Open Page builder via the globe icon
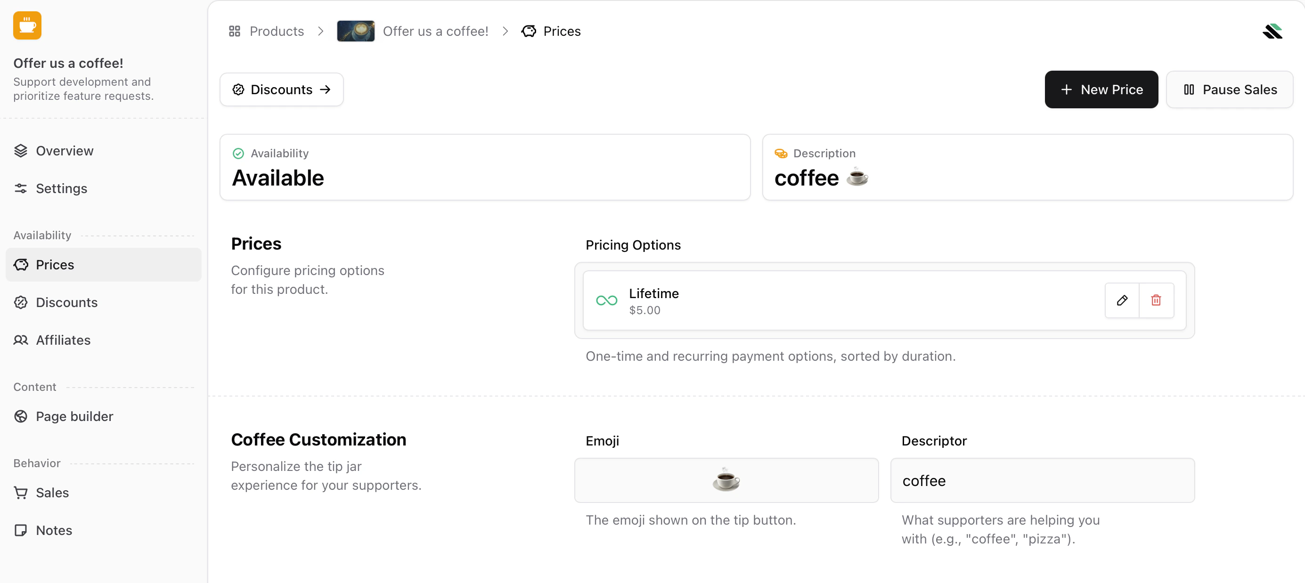Viewport: 1305px width, 583px height. 21,416
